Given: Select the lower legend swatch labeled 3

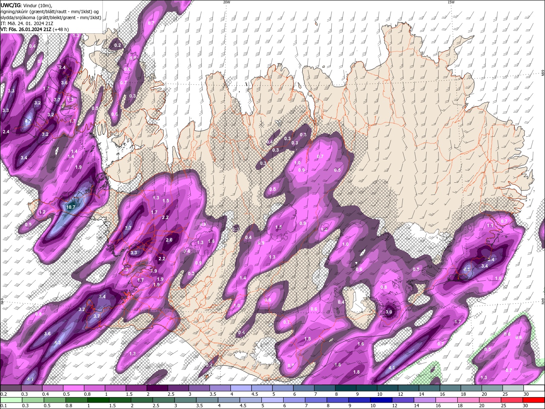Looking at the screenshot, I should (185, 400).
